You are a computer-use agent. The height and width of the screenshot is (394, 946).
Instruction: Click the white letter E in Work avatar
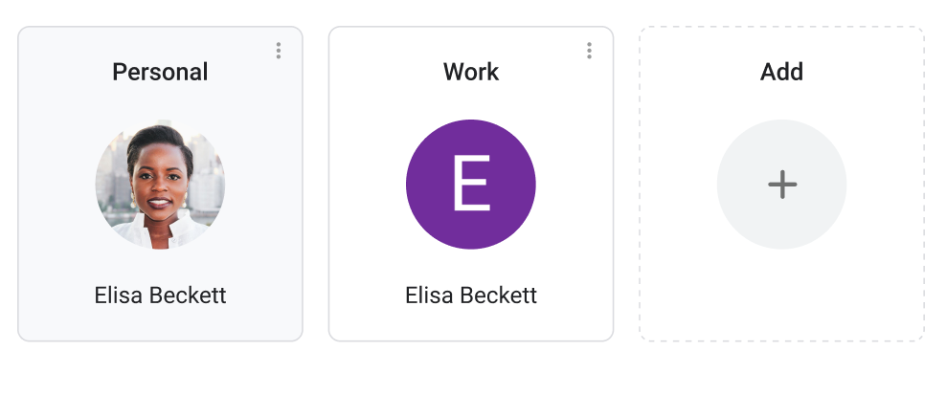[x=471, y=185]
